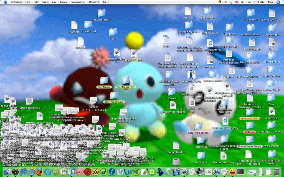Launch Flash from the Dock
This screenshot has height=177, width=284.
tap(88, 172)
